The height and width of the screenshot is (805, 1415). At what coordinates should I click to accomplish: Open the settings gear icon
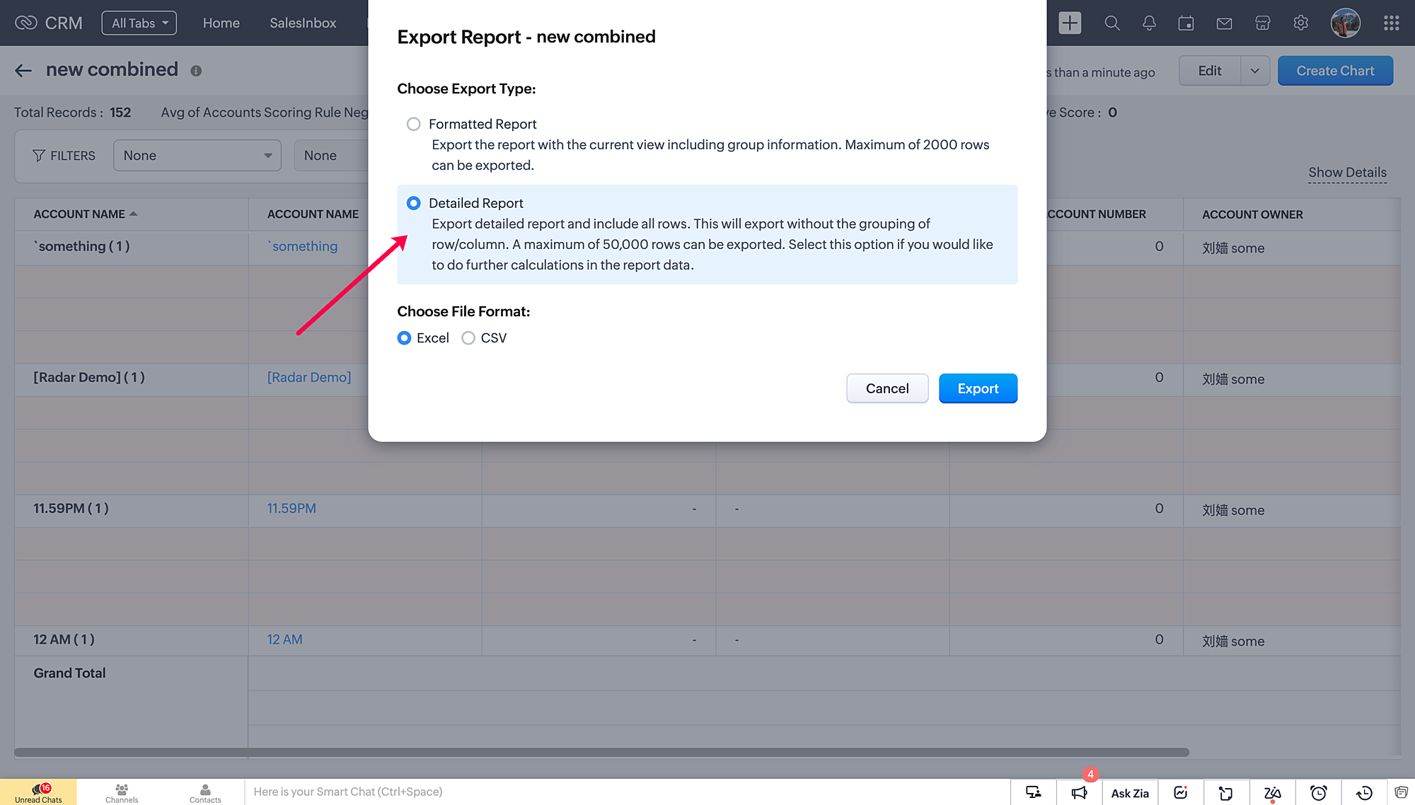(1300, 23)
